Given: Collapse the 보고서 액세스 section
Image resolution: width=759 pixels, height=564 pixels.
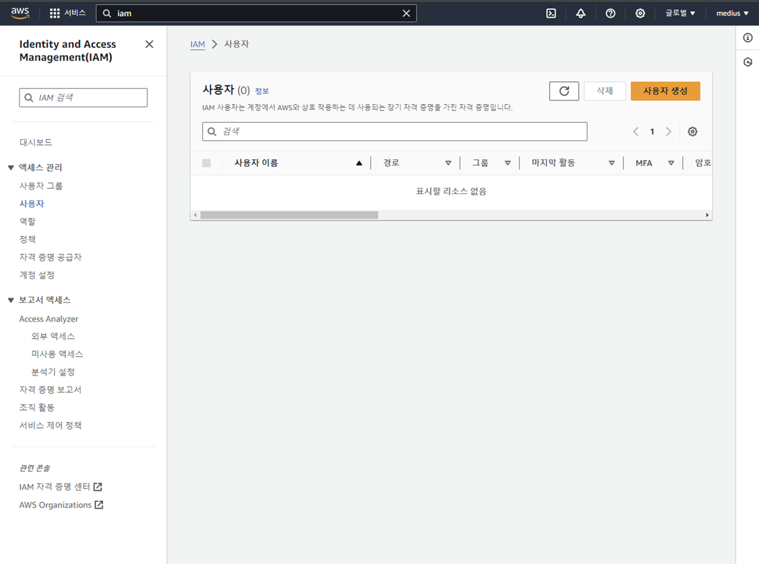Looking at the screenshot, I should [x=11, y=300].
